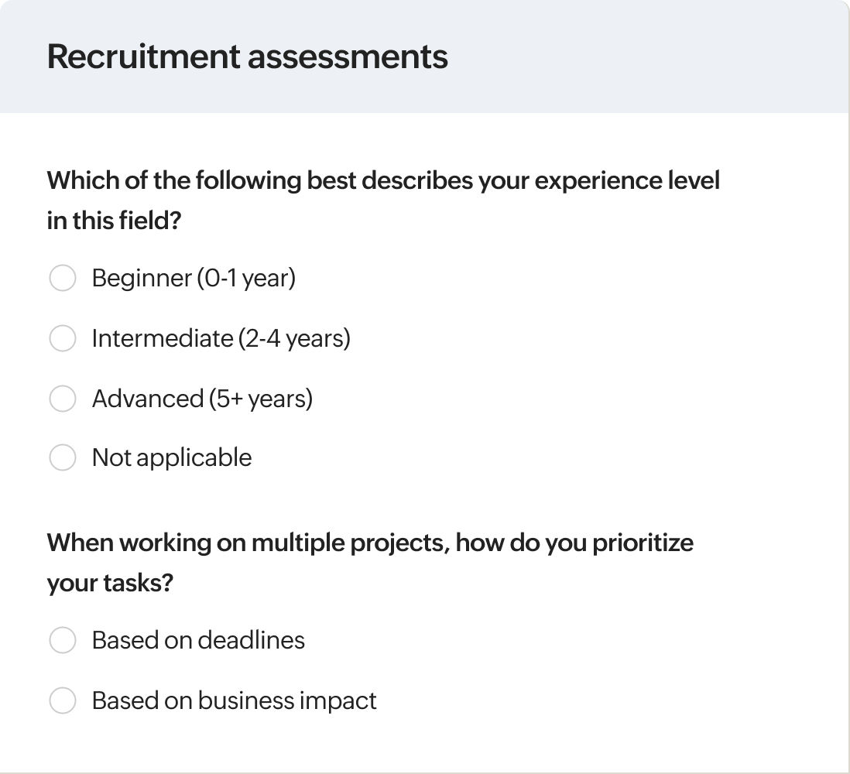Click the Not applicable label text
Viewport: 850px width, 774px height.
click(172, 457)
